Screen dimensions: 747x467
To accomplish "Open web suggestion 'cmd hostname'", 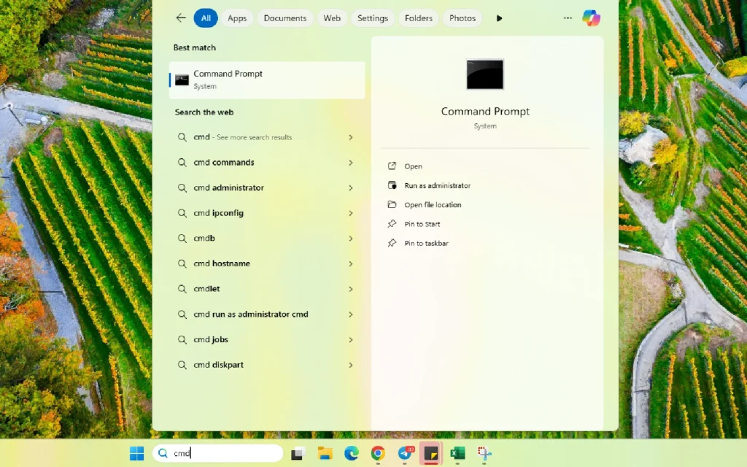I will tap(267, 263).
